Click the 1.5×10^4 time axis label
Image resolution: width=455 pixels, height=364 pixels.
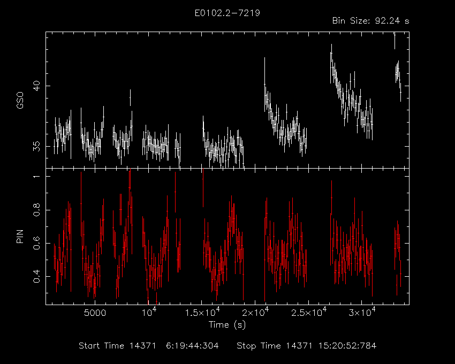[202, 312]
